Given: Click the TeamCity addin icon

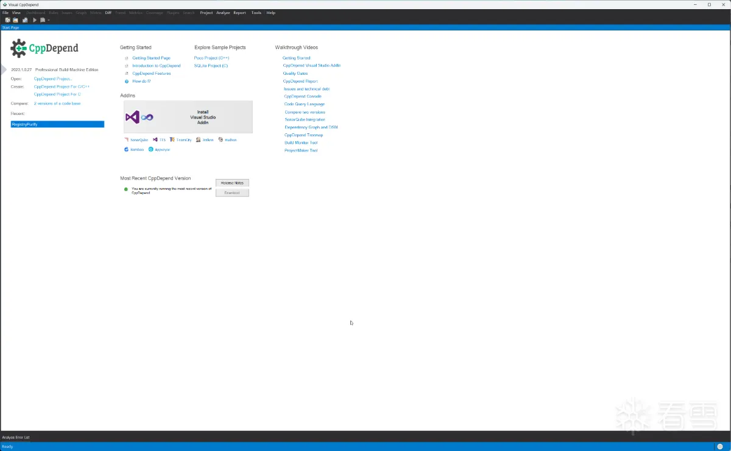Looking at the screenshot, I should coord(172,140).
